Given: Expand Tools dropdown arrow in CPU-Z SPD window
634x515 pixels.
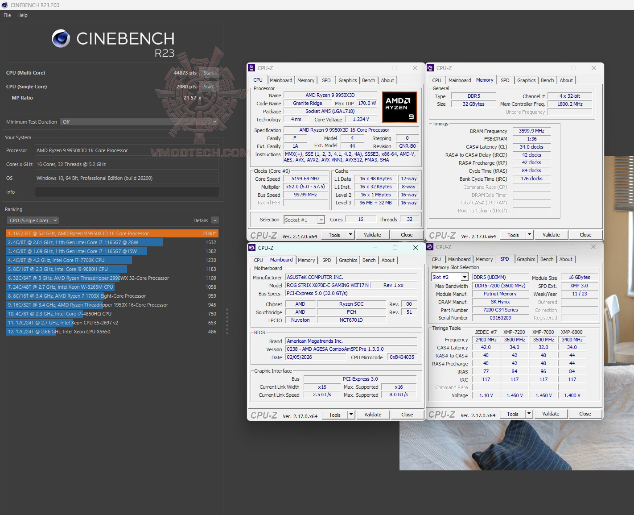Looking at the screenshot, I should (x=529, y=414).
